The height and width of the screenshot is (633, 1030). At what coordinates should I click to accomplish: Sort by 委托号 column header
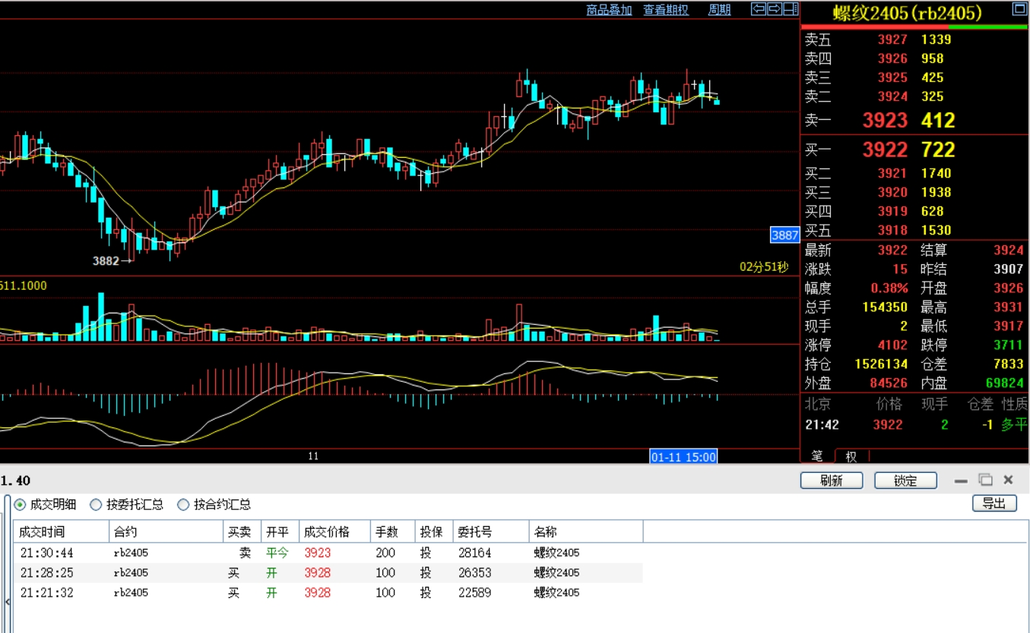[x=491, y=532]
